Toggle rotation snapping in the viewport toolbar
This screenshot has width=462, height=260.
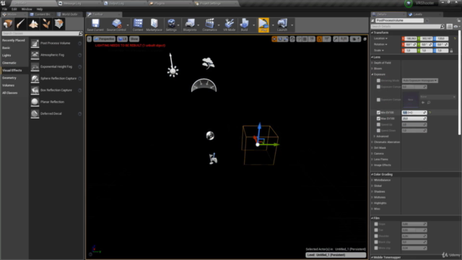tap(319, 39)
